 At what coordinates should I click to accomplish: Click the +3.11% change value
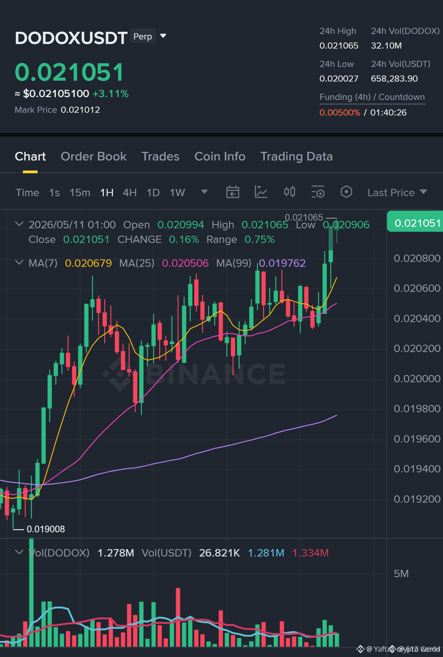(111, 94)
